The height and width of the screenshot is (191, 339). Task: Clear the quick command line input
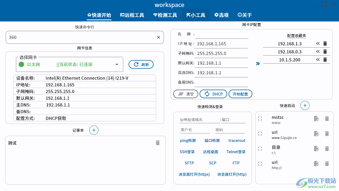pos(159,37)
